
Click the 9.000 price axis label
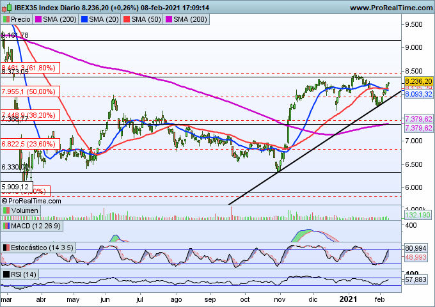pyautogui.click(x=414, y=48)
